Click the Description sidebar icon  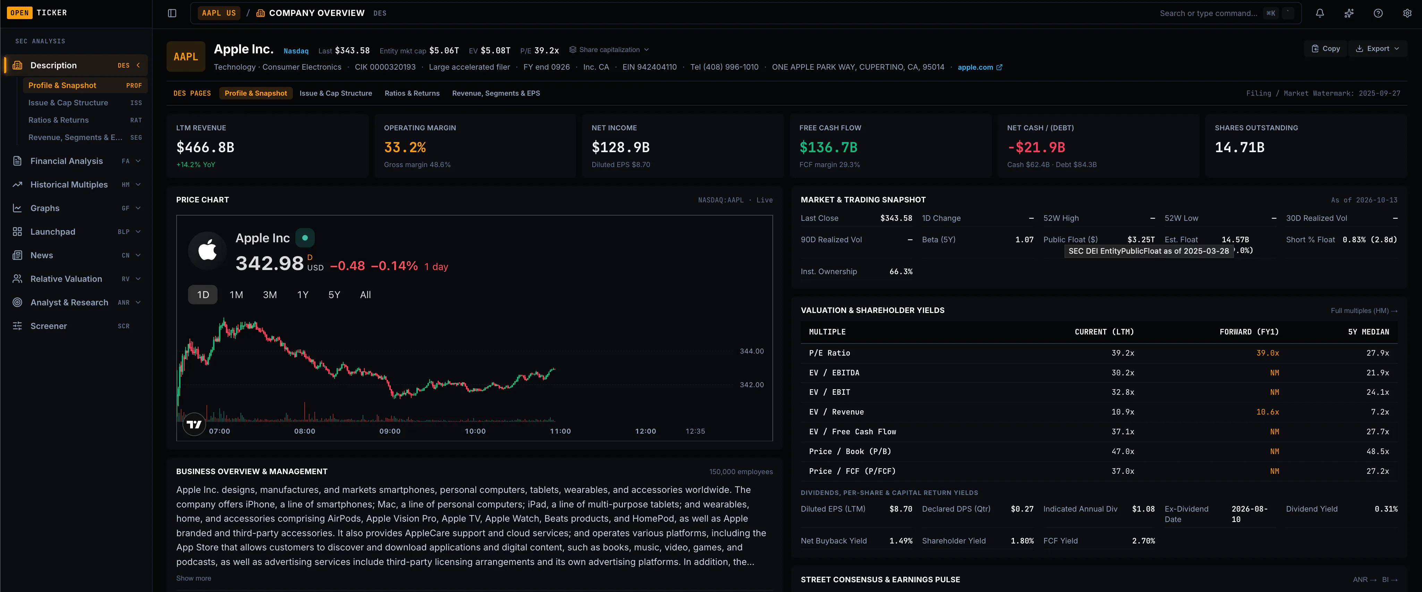pos(18,65)
